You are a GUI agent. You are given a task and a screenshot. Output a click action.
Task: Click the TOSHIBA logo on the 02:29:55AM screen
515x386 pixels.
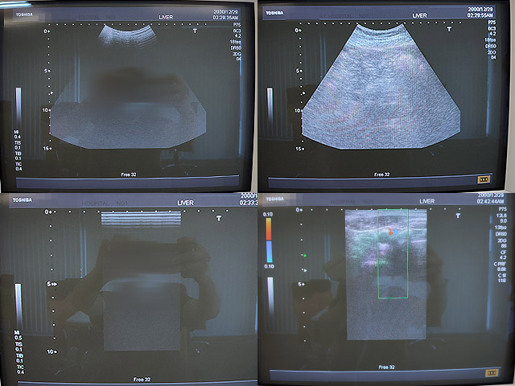click(x=274, y=13)
